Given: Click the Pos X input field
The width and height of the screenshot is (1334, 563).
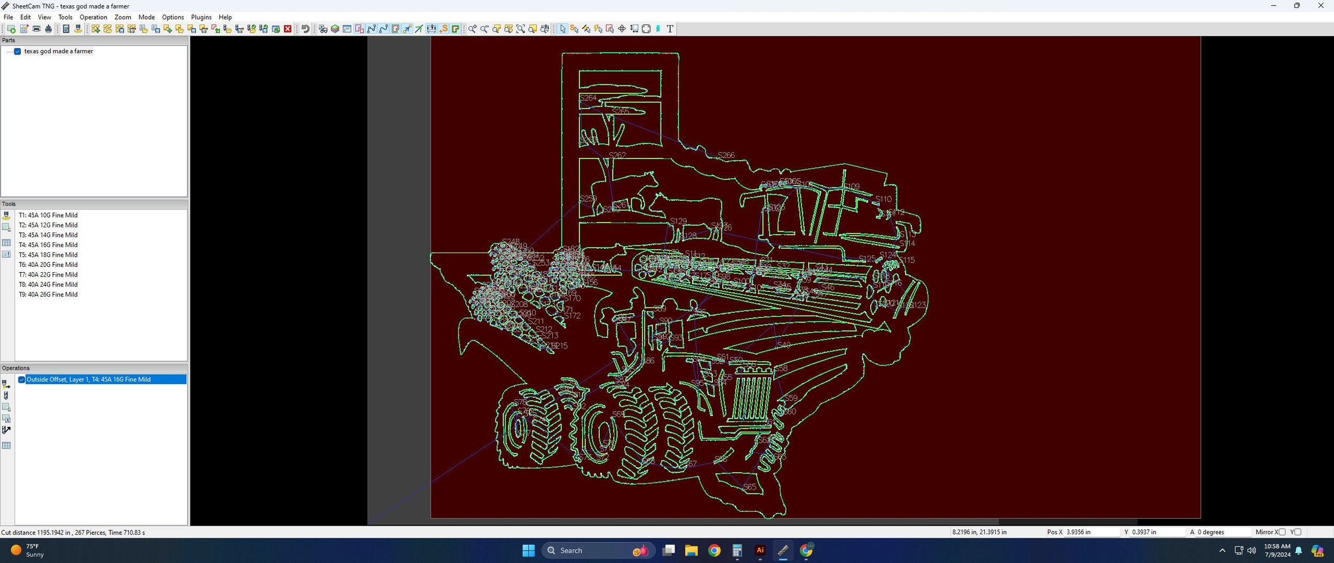Looking at the screenshot, I should click(1092, 532).
